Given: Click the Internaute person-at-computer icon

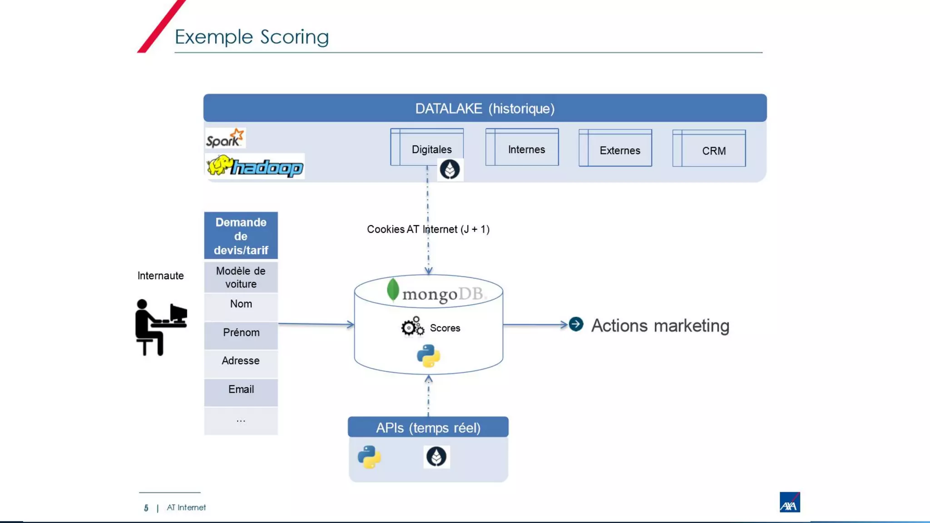Looking at the screenshot, I should point(161,327).
